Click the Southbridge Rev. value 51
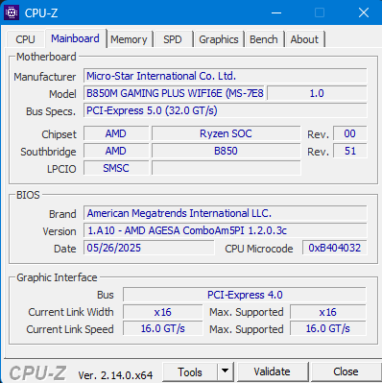 pos(350,151)
